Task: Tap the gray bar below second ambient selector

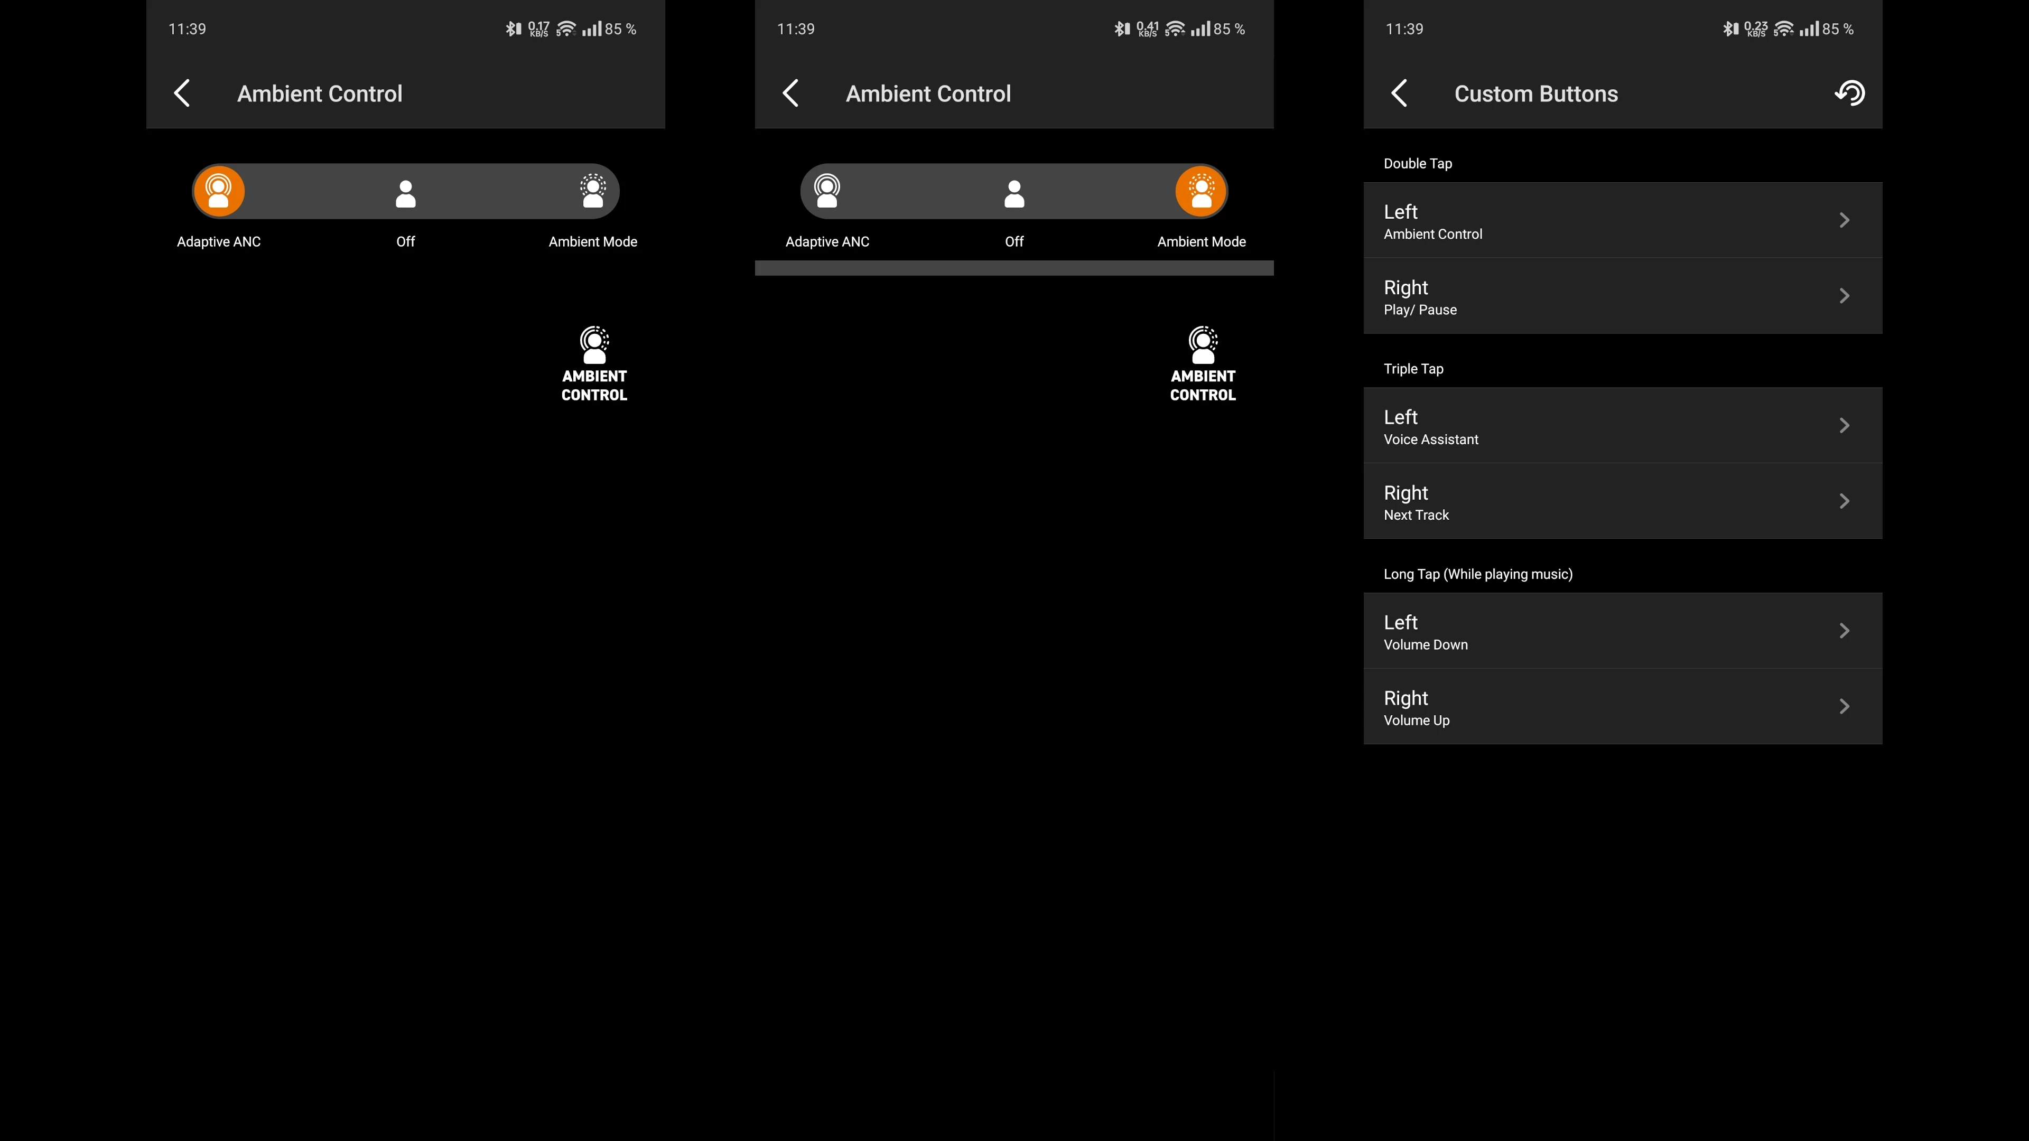Action: pos(1015,268)
